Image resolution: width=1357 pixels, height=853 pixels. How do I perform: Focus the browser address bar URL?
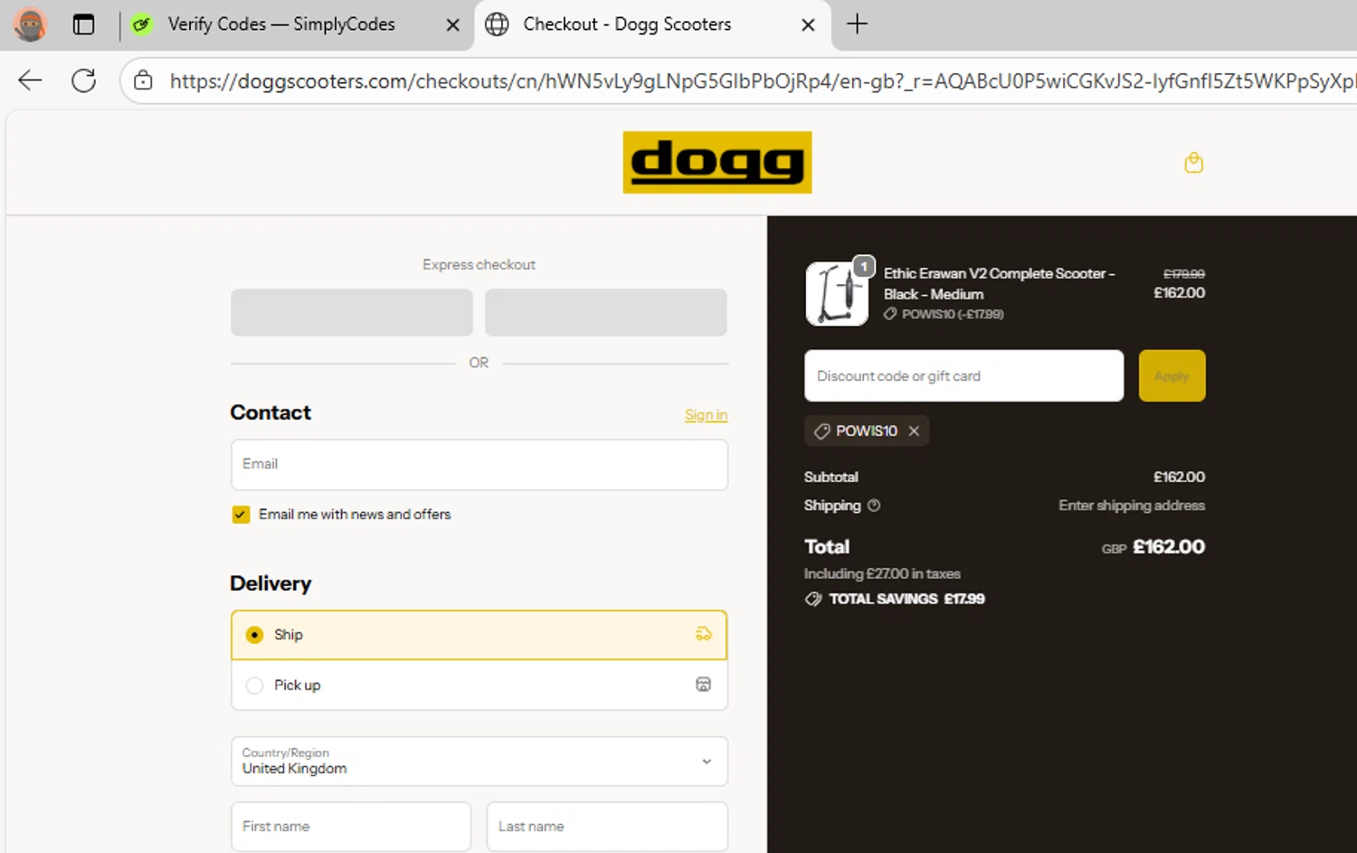[762, 81]
